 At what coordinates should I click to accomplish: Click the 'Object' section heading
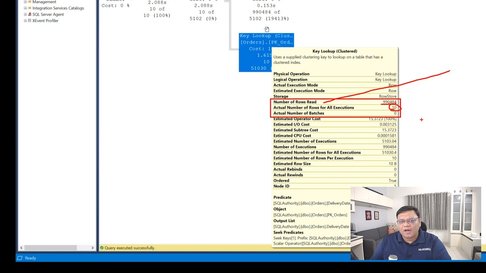[x=280, y=209]
